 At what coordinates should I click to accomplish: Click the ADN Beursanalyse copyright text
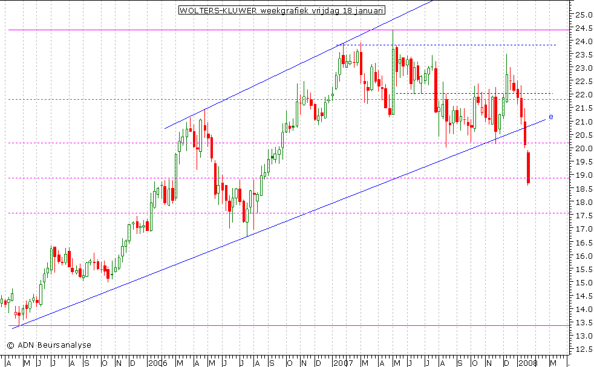coord(50,345)
